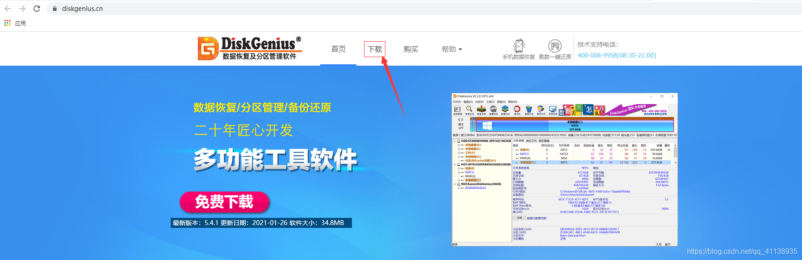Click the pink 免费下载 button
This screenshot has width=802, height=260.
(225, 202)
